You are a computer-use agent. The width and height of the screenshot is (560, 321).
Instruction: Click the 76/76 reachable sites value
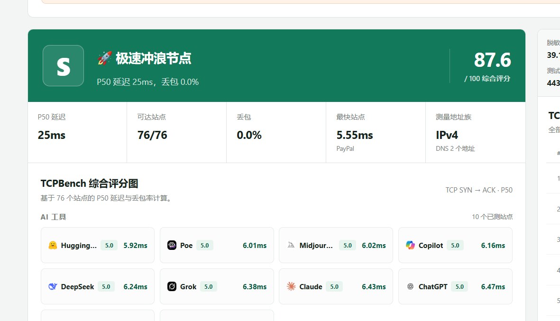tap(153, 135)
